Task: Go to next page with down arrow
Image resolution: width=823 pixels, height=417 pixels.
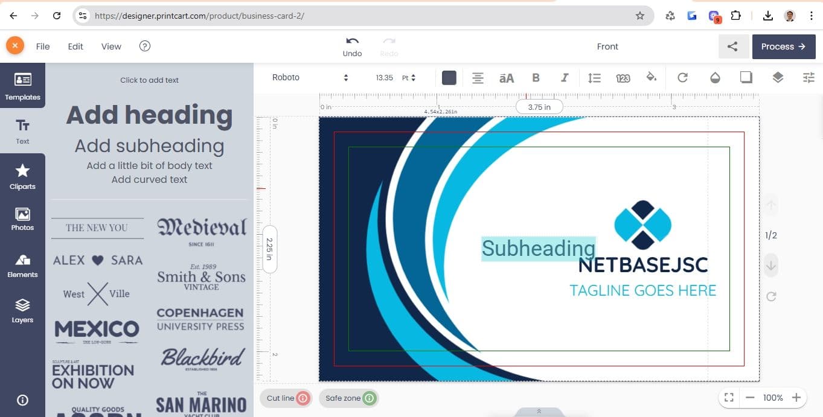Action: (x=771, y=266)
